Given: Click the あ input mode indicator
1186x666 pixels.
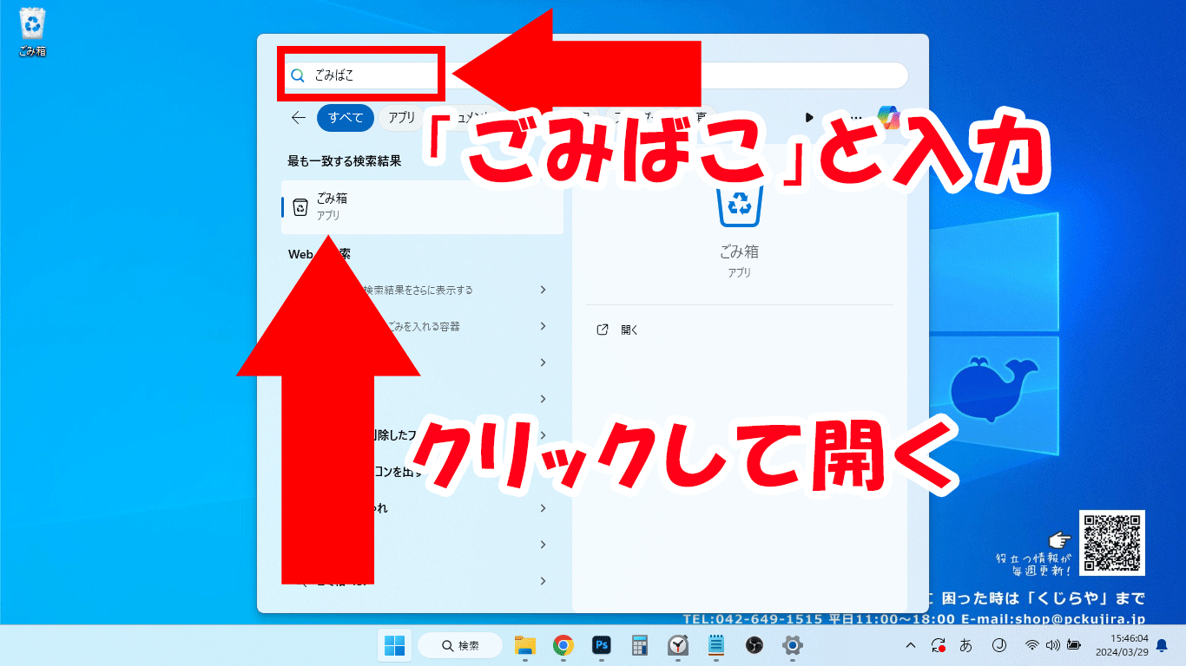Looking at the screenshot, I should pos(965,645).
